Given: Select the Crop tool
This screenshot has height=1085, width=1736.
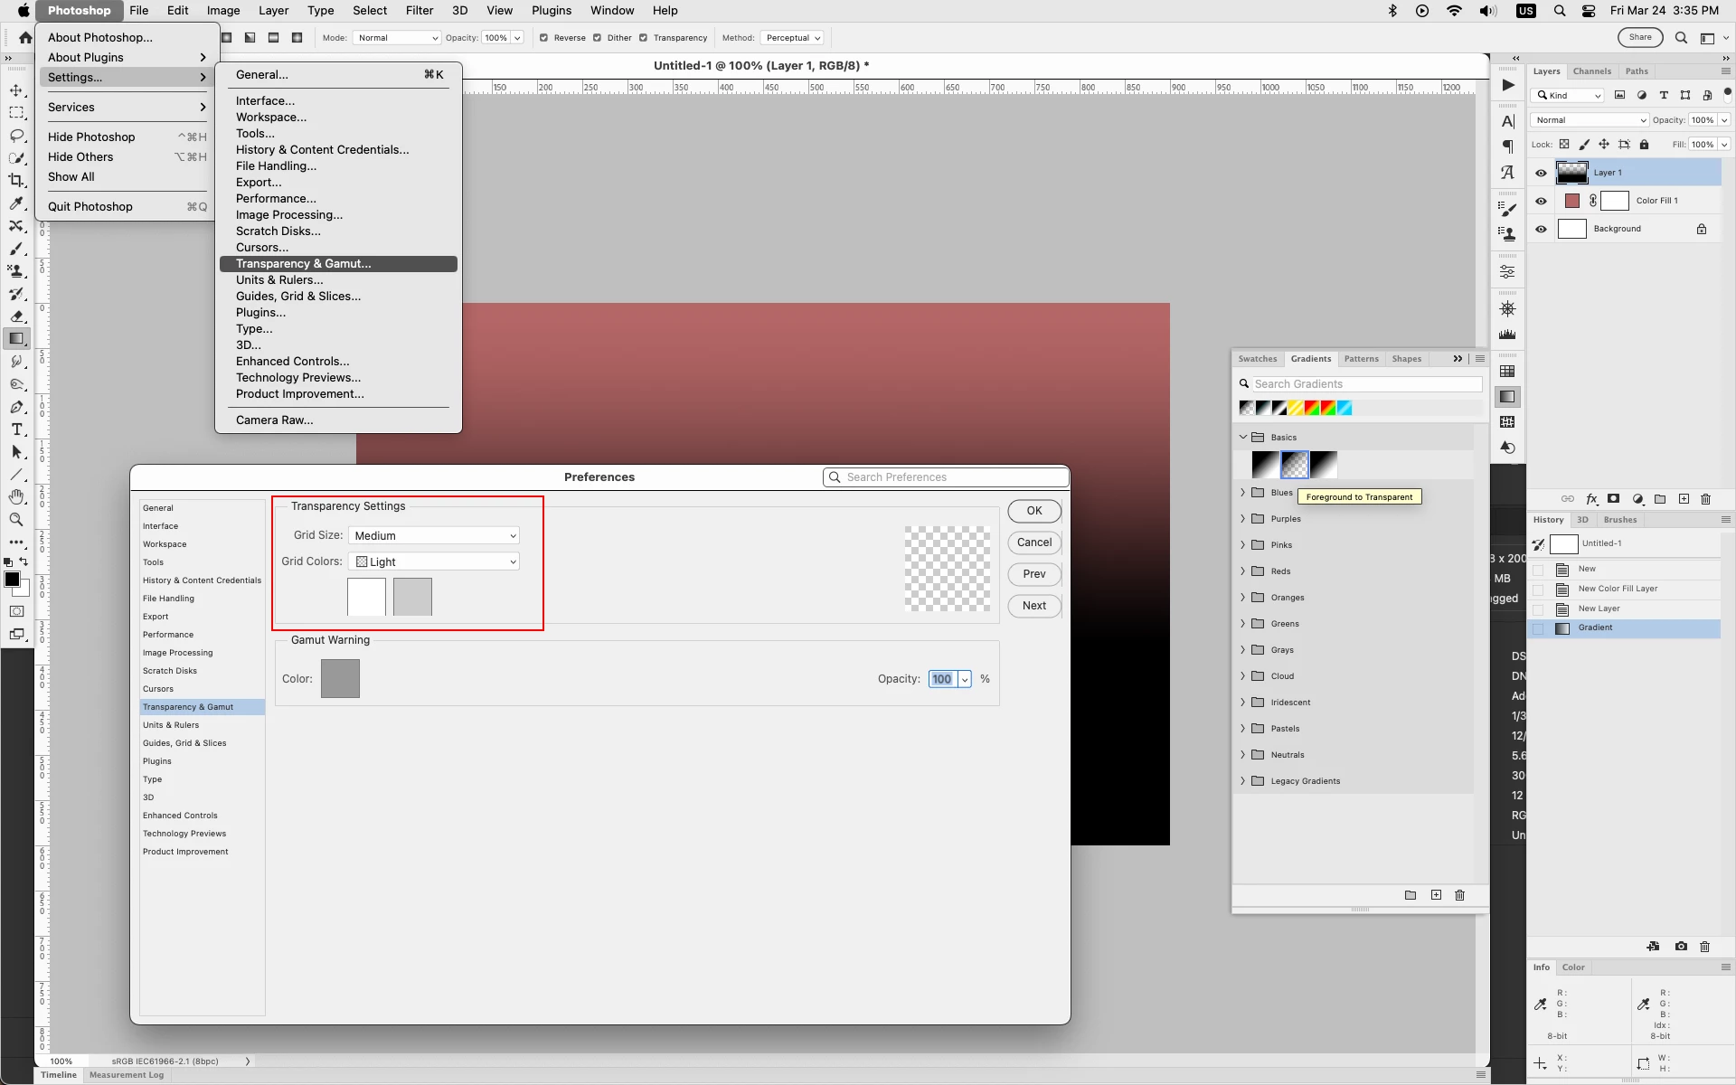Looking at the screenshot, I should click(16, 181).
